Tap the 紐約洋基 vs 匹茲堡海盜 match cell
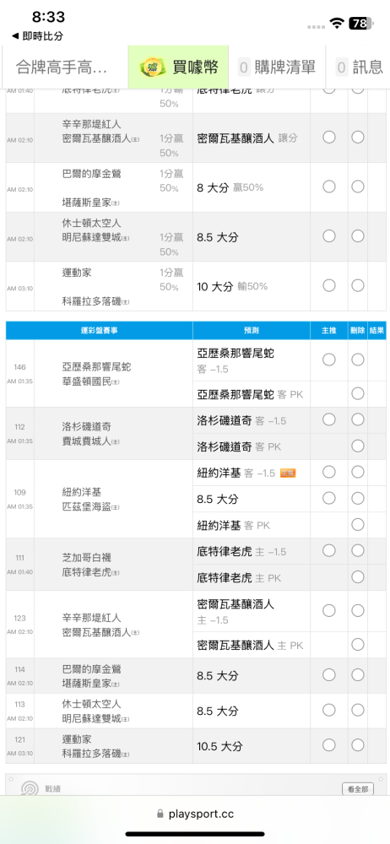Viewport: 390px width, 844px height. click(x=113, y=499)
